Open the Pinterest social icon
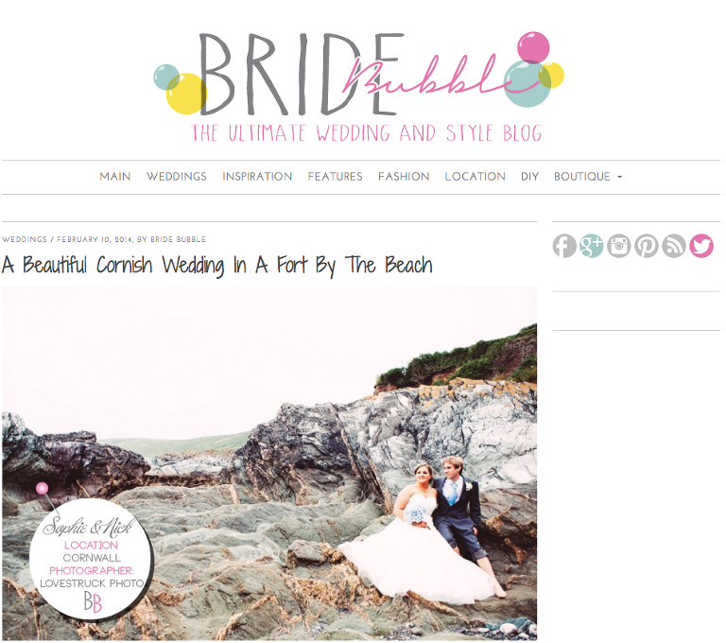Viewport: 726px width, 643px height. pyautogui.click(x=647, y=246)
